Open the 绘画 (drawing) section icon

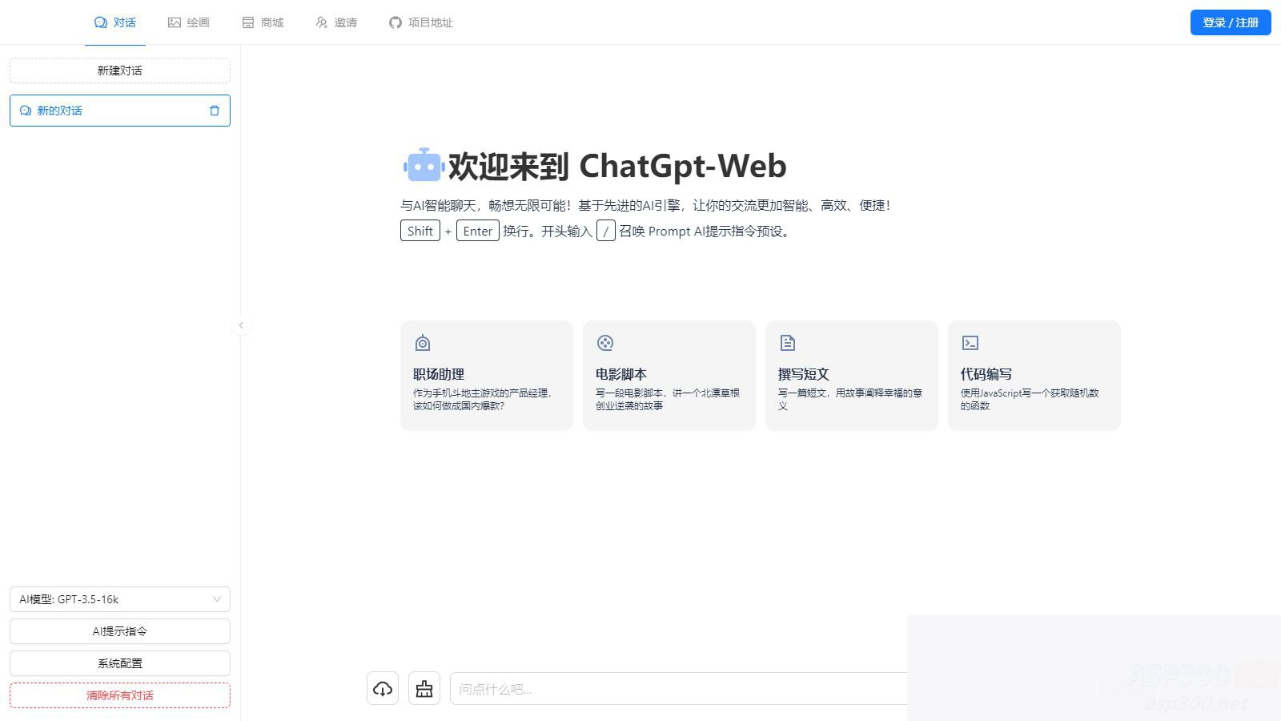[x=175, y=22]
